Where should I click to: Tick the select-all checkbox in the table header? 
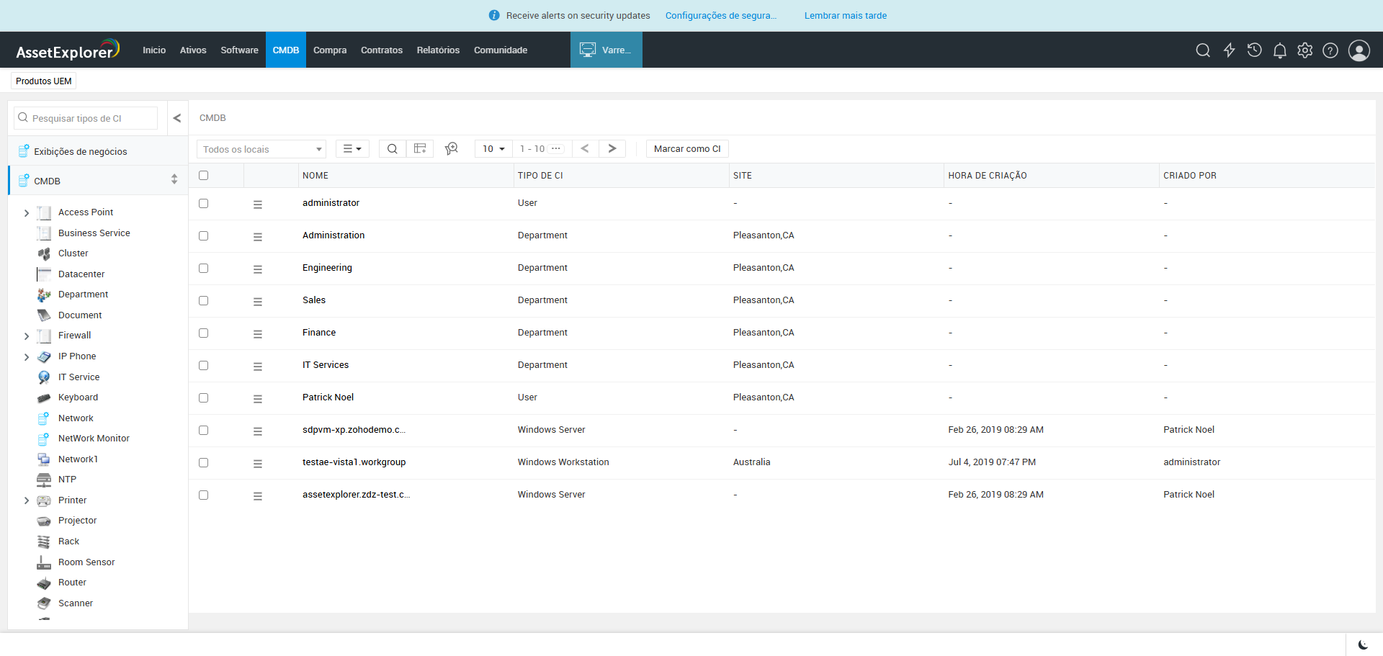pos(204,176)
